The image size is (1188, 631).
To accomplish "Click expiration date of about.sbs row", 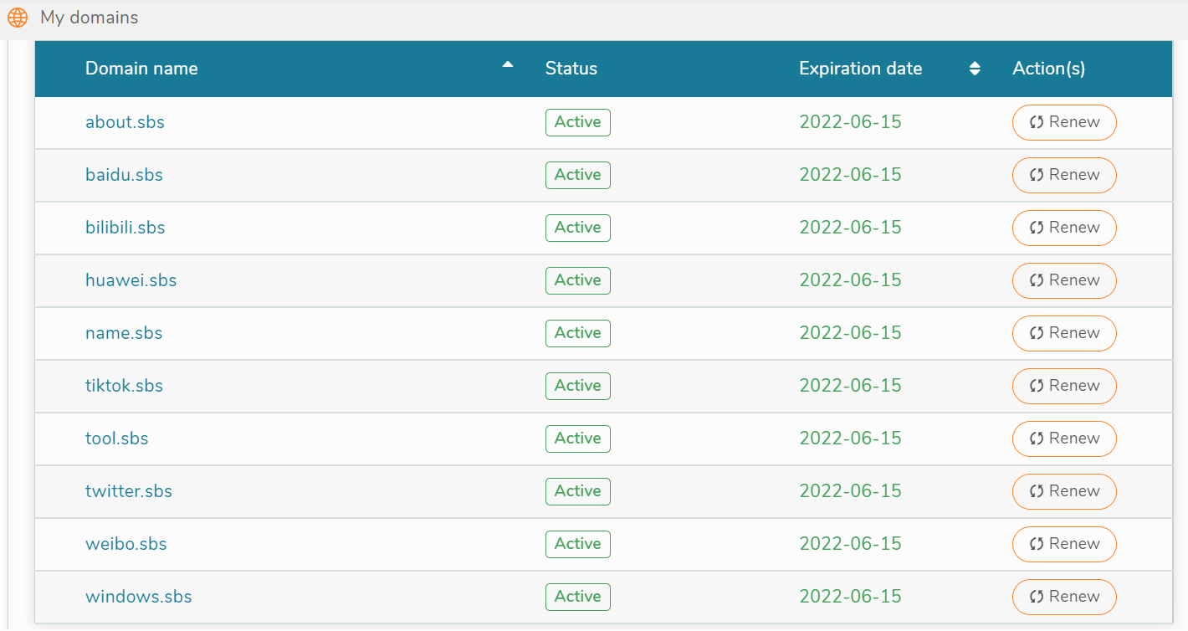I will pyautogui.click(x=851, y=122).
